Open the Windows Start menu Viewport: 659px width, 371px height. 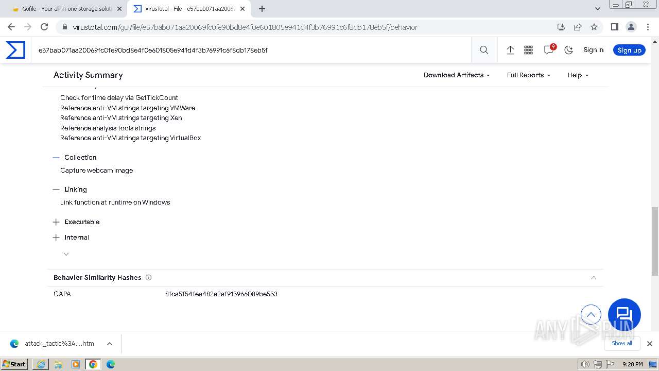point(14,364)
